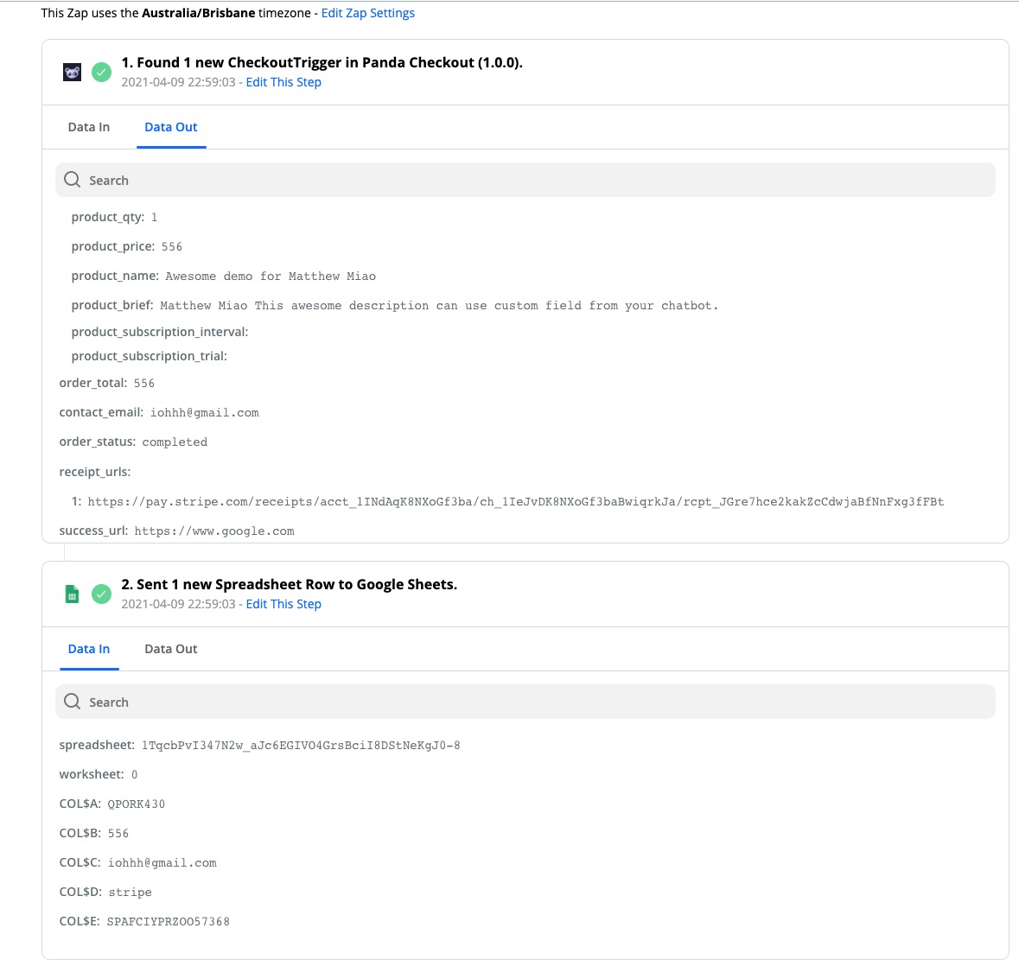Open the Edit Zap Settings link
Screen dimensions: 1019x966
click(x=368, y=13)
